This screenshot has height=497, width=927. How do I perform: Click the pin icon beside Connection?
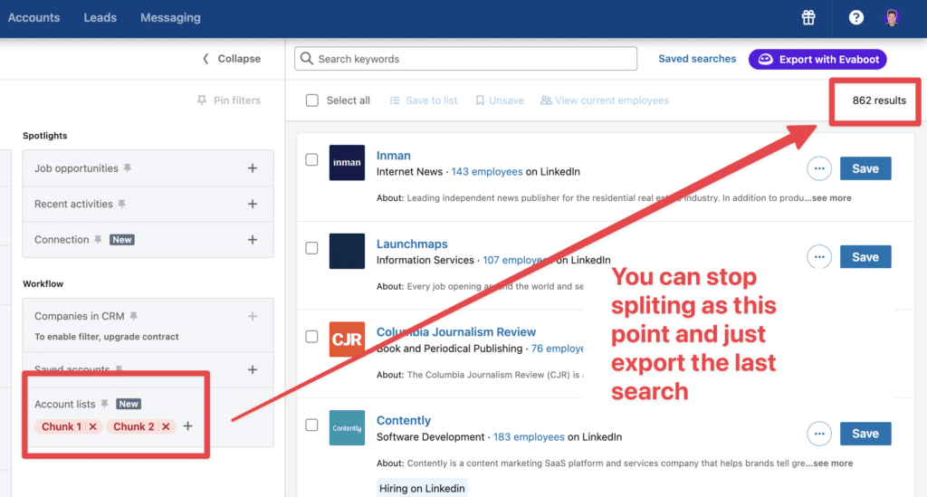[x=98, y=239]
